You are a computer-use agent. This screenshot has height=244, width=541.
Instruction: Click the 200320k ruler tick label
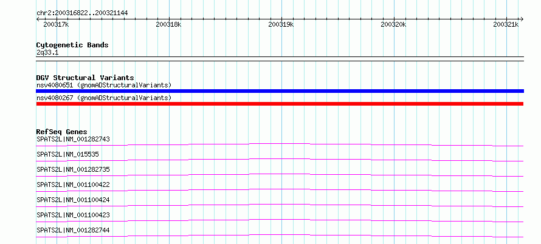pyautogui.click(x=393, y=24)
